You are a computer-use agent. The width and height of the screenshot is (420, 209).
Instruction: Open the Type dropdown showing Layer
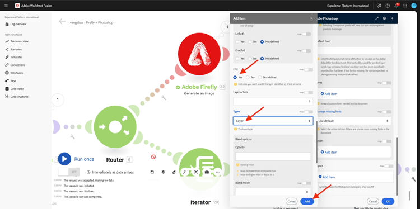(273, 121)
